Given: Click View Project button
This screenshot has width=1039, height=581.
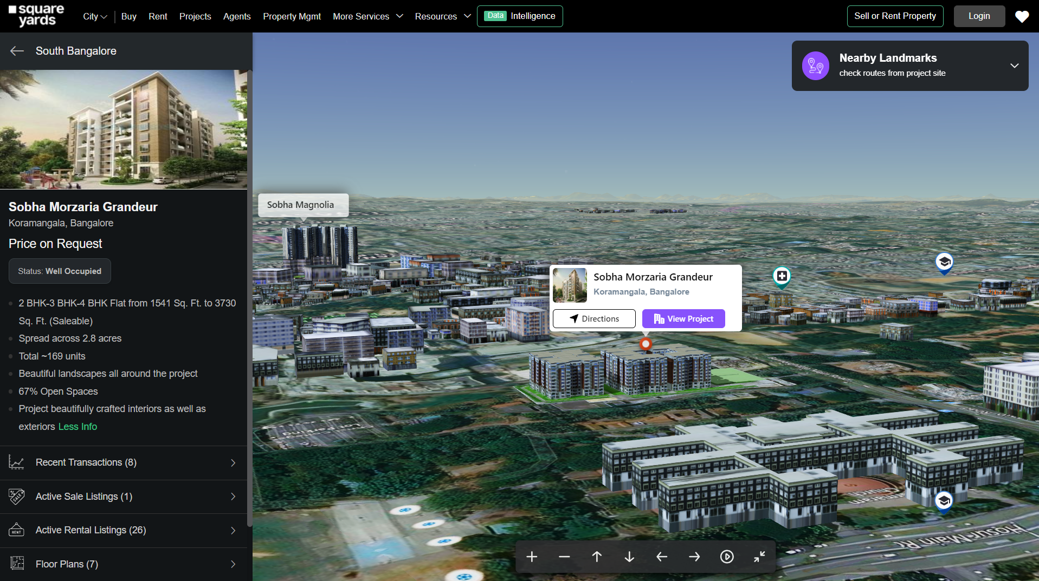Looking at the screenshot, I should coord(683,319).
